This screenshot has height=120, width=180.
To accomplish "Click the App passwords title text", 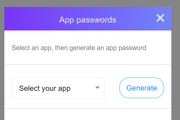I will coord(88,20).
